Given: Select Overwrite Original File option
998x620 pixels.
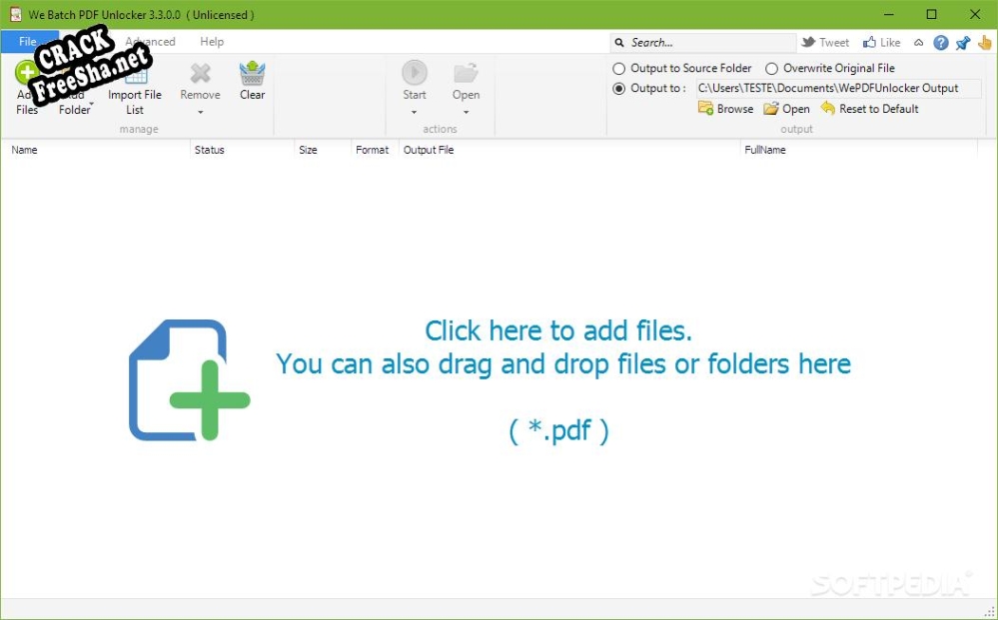Looking at the screenshot, I should [771, 69].
